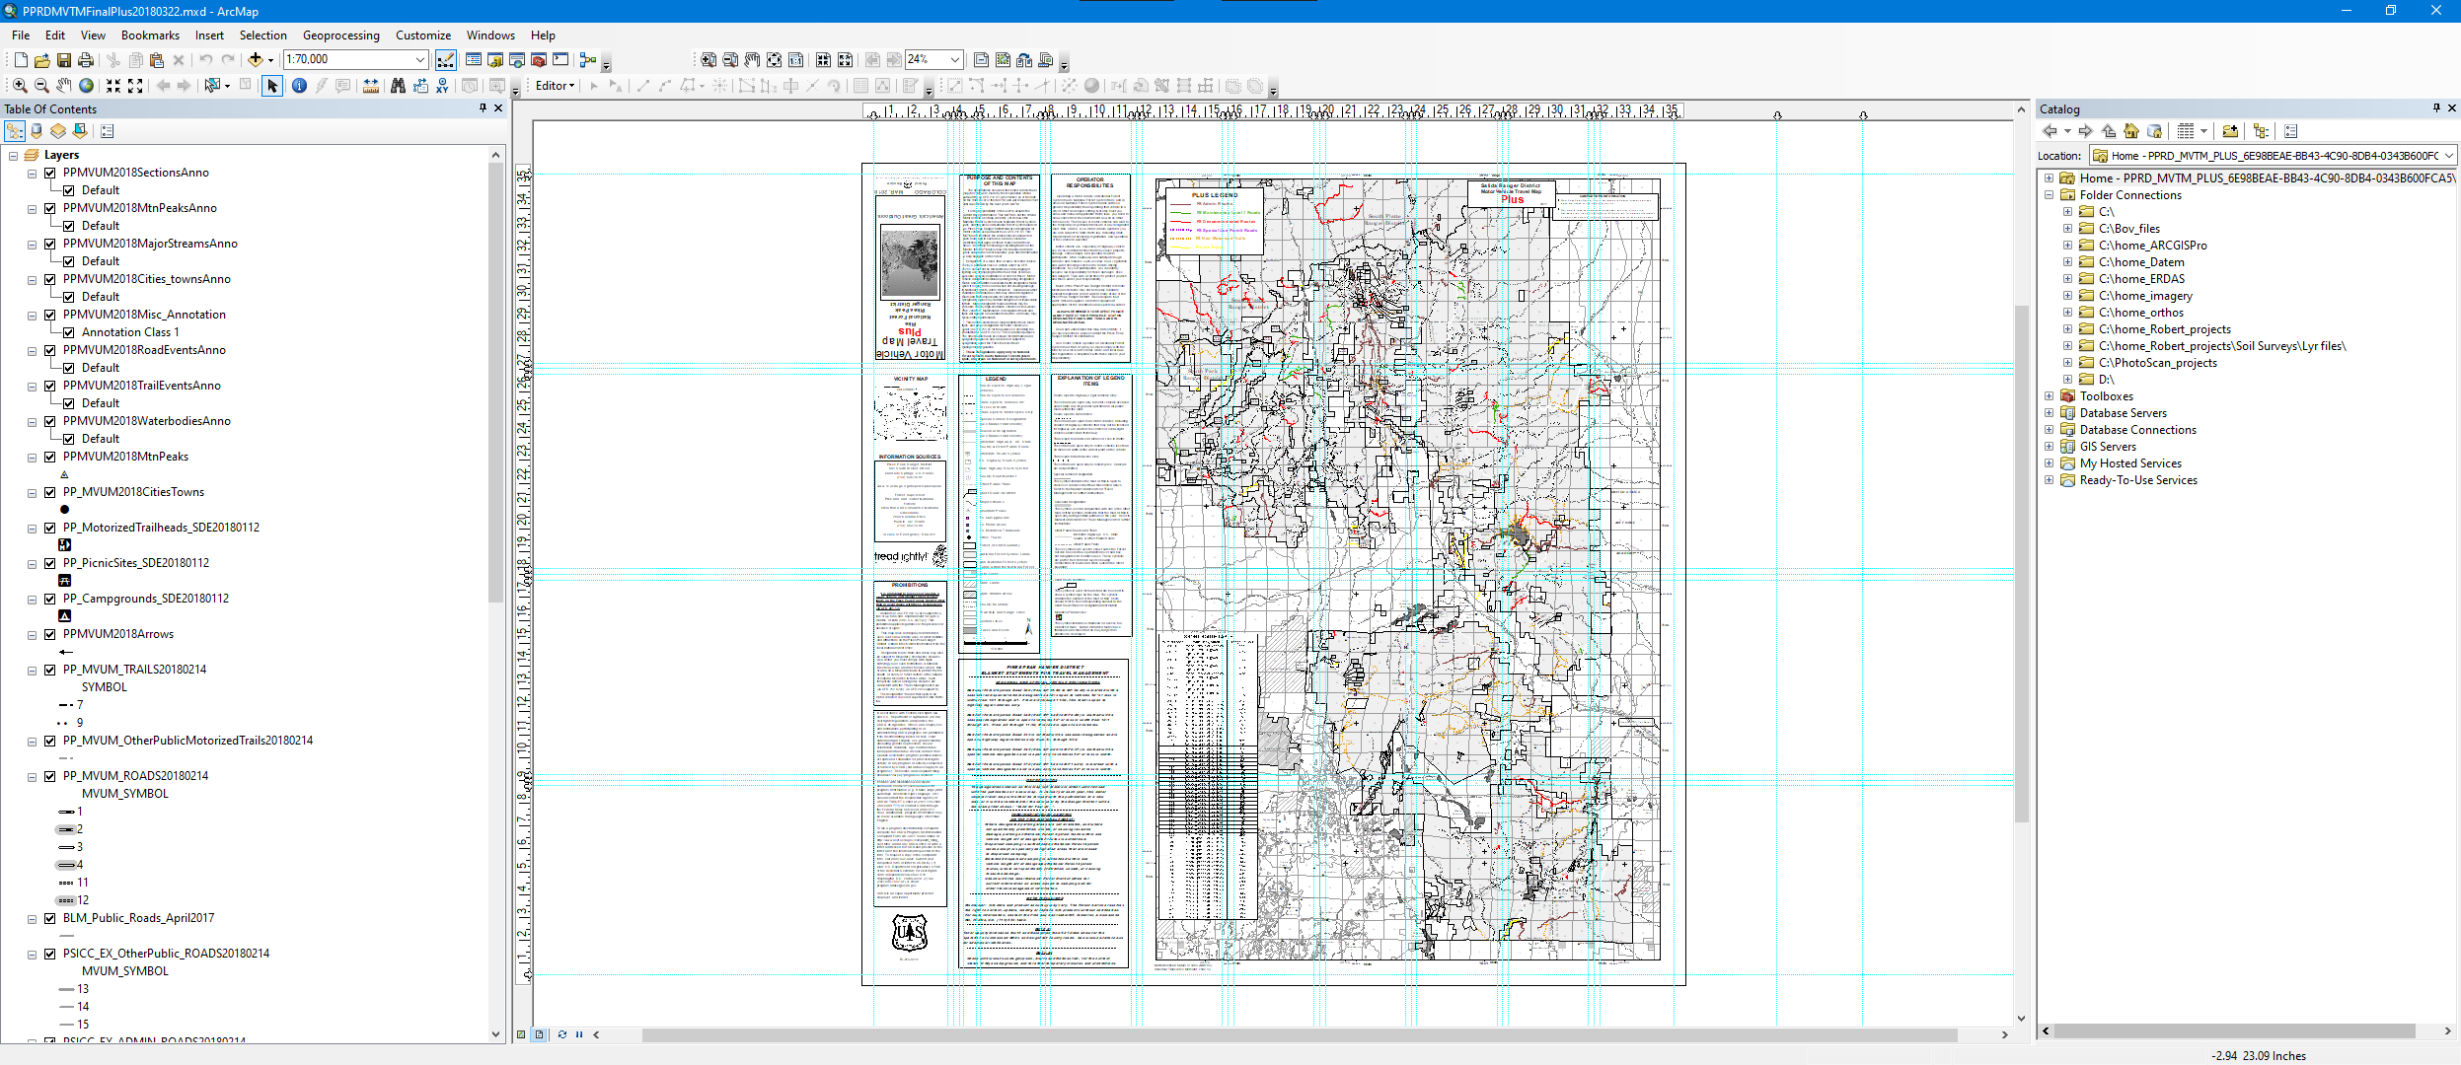Open the map scale dropdown
The image size is (2461, 1065).
pos(420,60)
